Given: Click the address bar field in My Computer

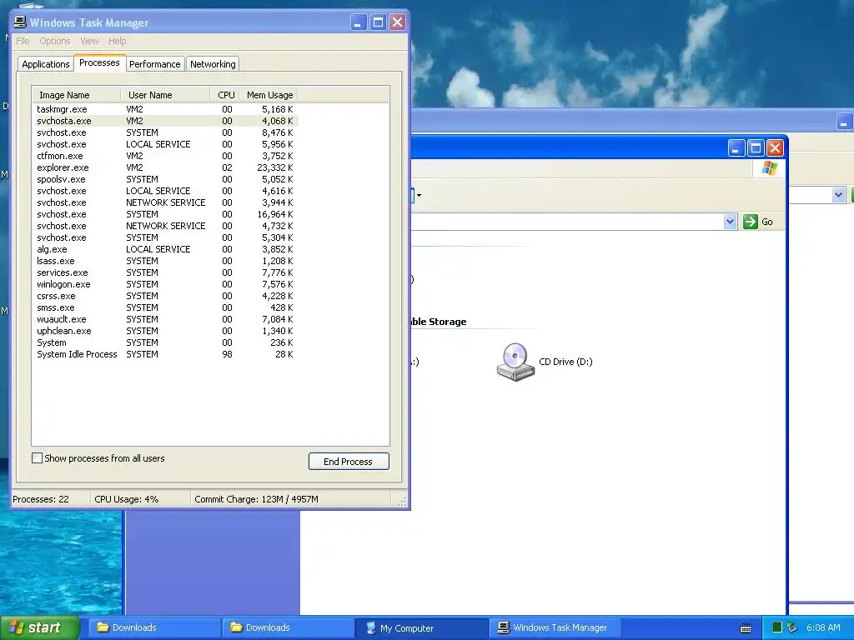Looking at the screenshot, I should click(566, 222).
